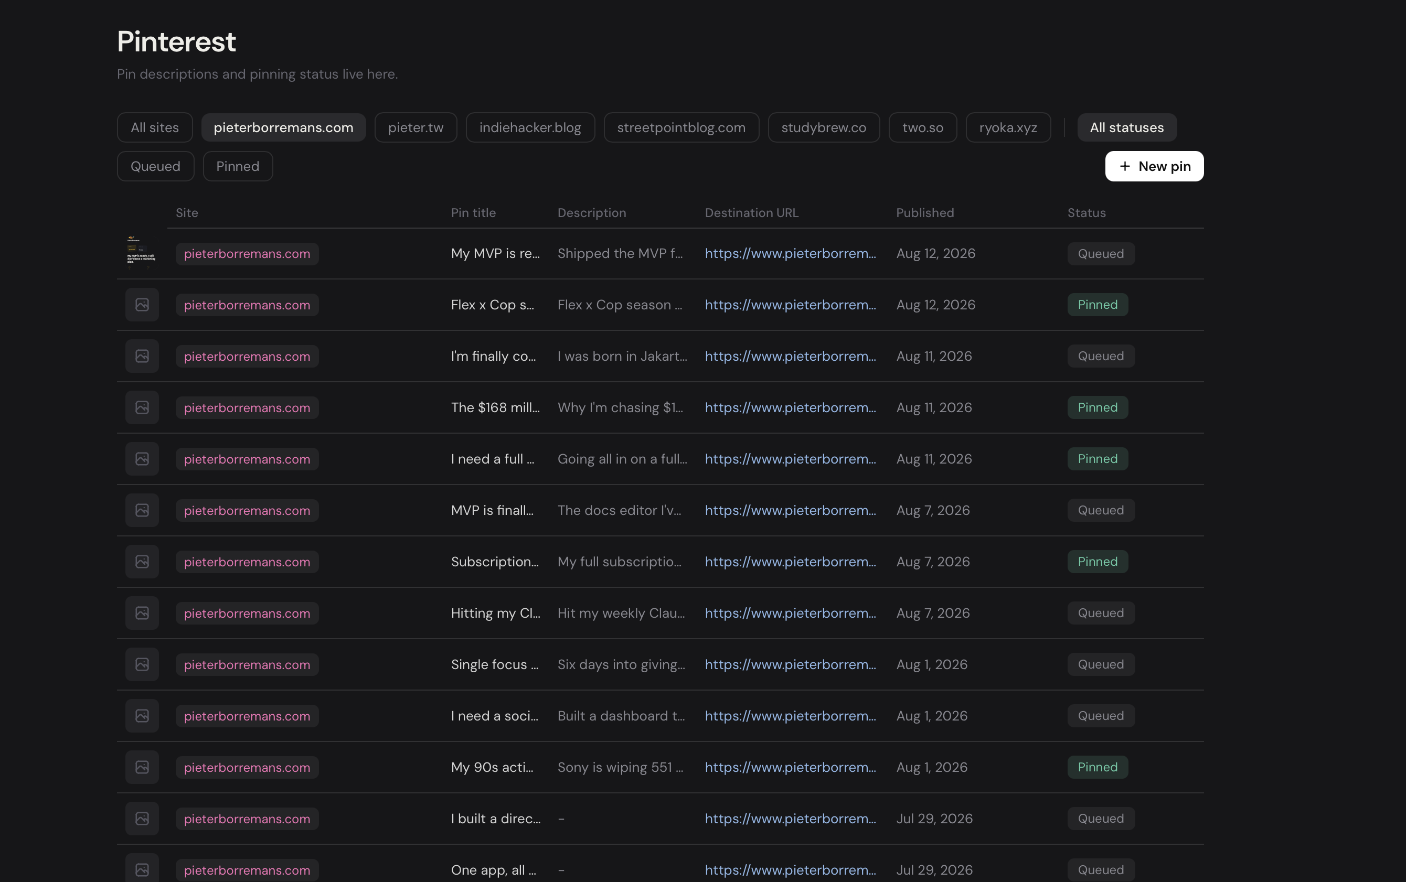Screen dimensions: 1406x882
Task: Click Queued badge in I need a soci... row
Action: [x=1101, y=715]
